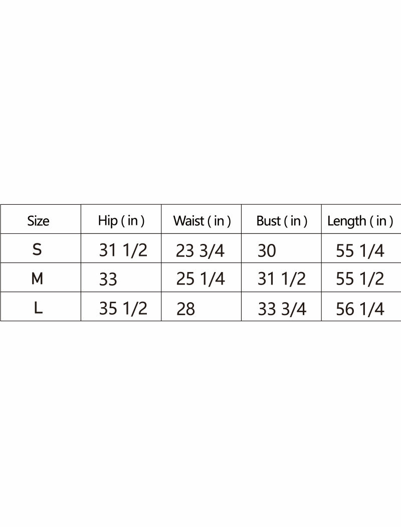Viewport: 401px width, 527px height.
Task: Click length value 55 1/2
Action: tap(360, 279)
